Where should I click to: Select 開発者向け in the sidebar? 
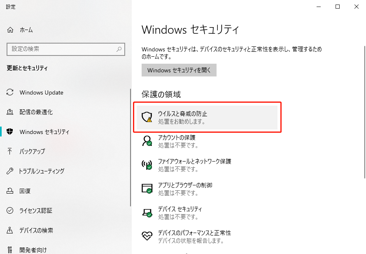pos(33,250)
